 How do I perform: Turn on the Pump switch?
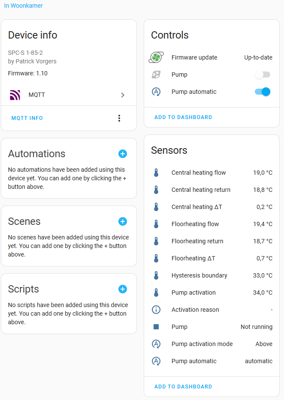(263, 75)
